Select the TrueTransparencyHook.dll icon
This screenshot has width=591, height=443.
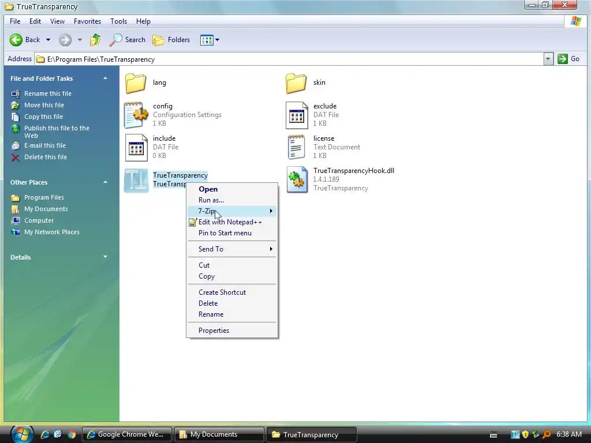click(x=297, y=180)
